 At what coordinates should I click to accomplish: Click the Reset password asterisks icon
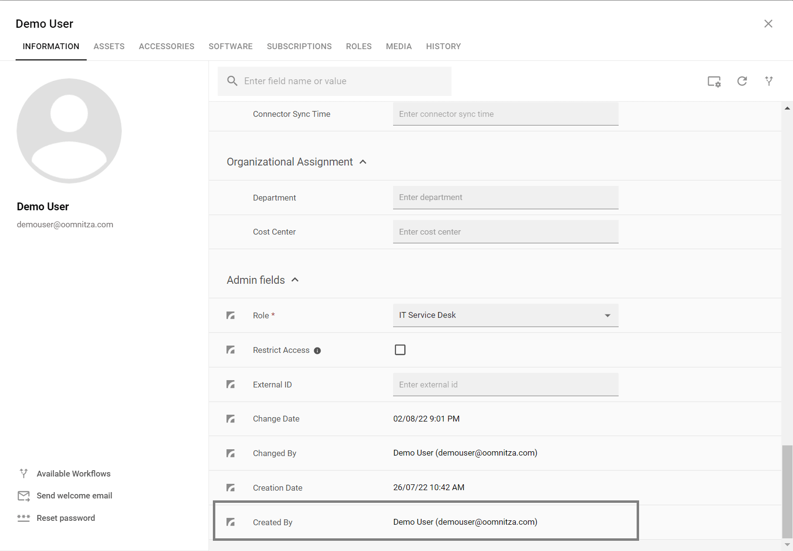tap(23, 518)
